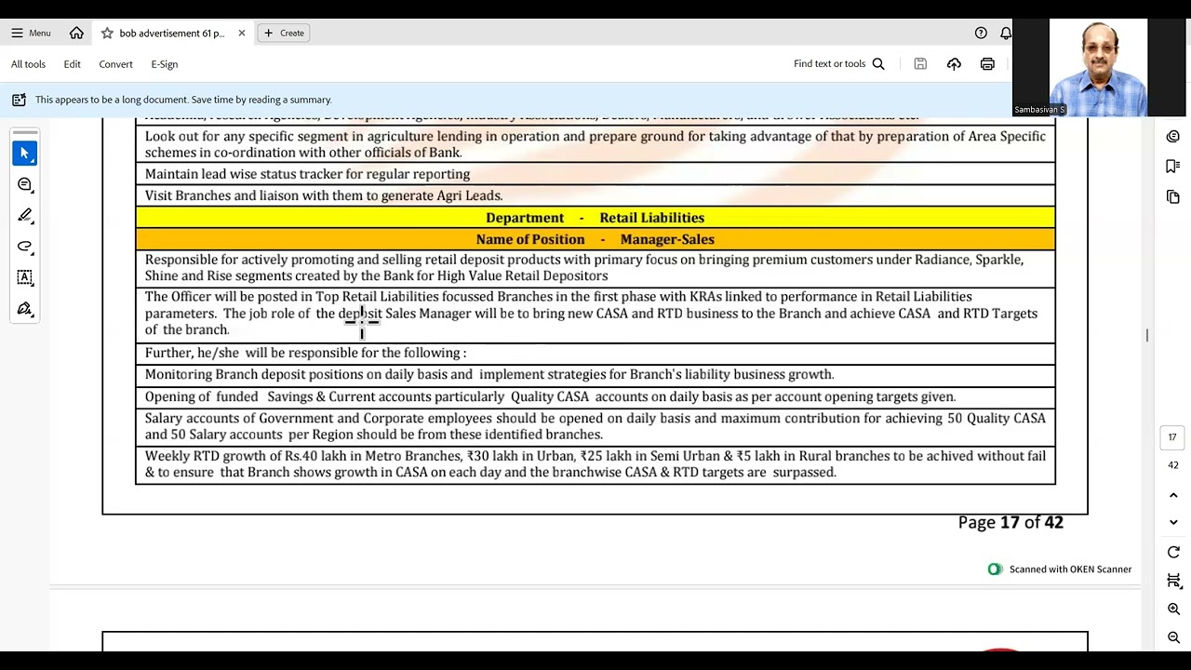Choose the Freehand draw tool
Screen dimensions: 1191x670
coord(25,247)
